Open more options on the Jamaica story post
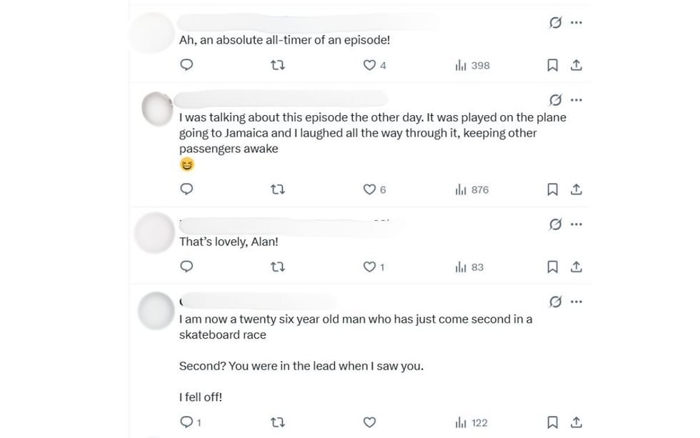This screenshot has height=438, width=700. click(x=577, y=100)
